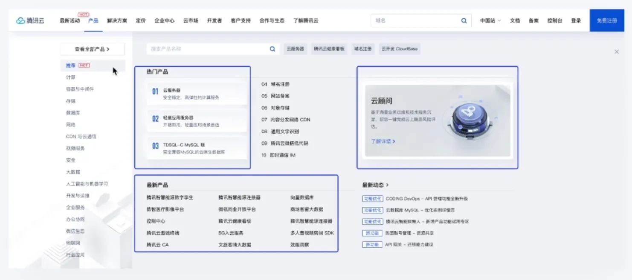Viewport: 632px width, 280px height.
Task: Click the 腾讯云健康看板 quick tag
Action: pyautogui.click(x=329, y=49)
